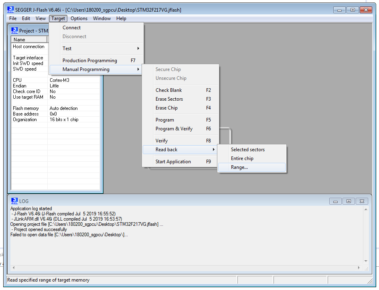The height and width of the screenshot is (290, 379).
Task: Select the Verify menu entry (F8)
Action: click(180, 141)
